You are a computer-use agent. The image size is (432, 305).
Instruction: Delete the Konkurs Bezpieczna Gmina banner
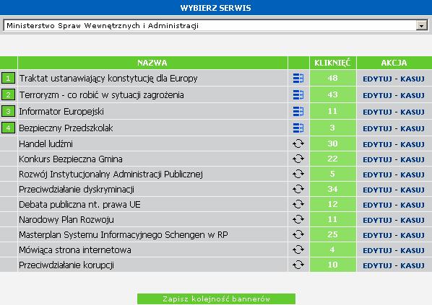click(412, 159)
